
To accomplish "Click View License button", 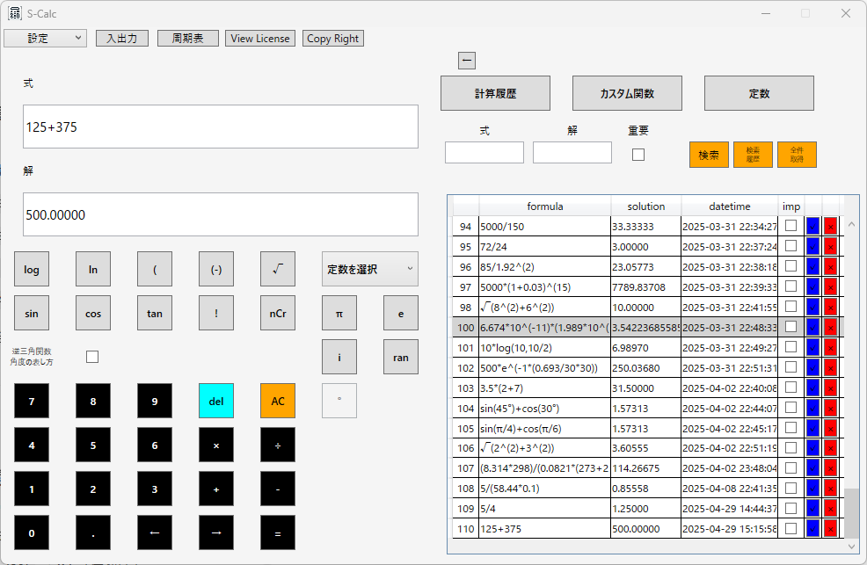I will 260,38.
